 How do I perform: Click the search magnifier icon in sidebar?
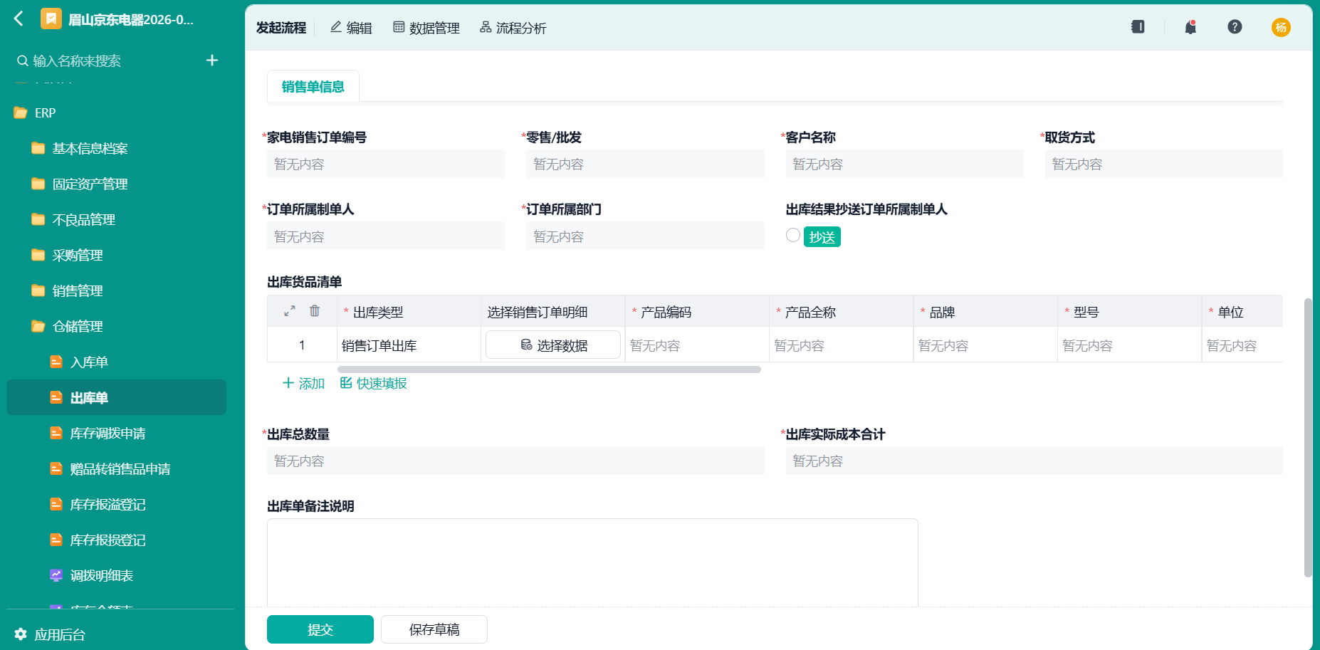click(23, 61)
